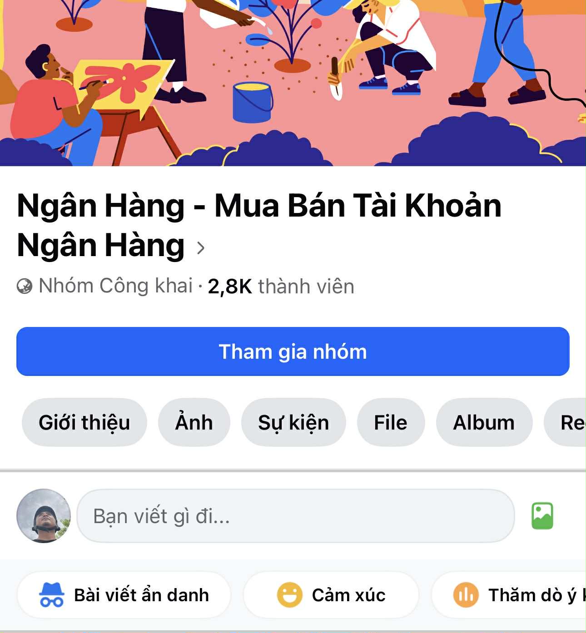The width and height of the screenshot is (586, 633).
Task: Click the globe public group icon
Action: [x=25, y=286]
